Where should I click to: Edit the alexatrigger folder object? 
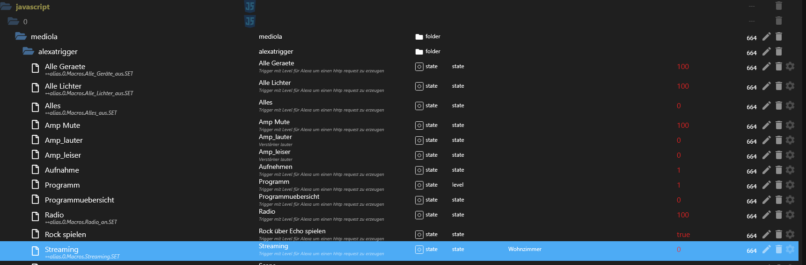pos(766,51)
